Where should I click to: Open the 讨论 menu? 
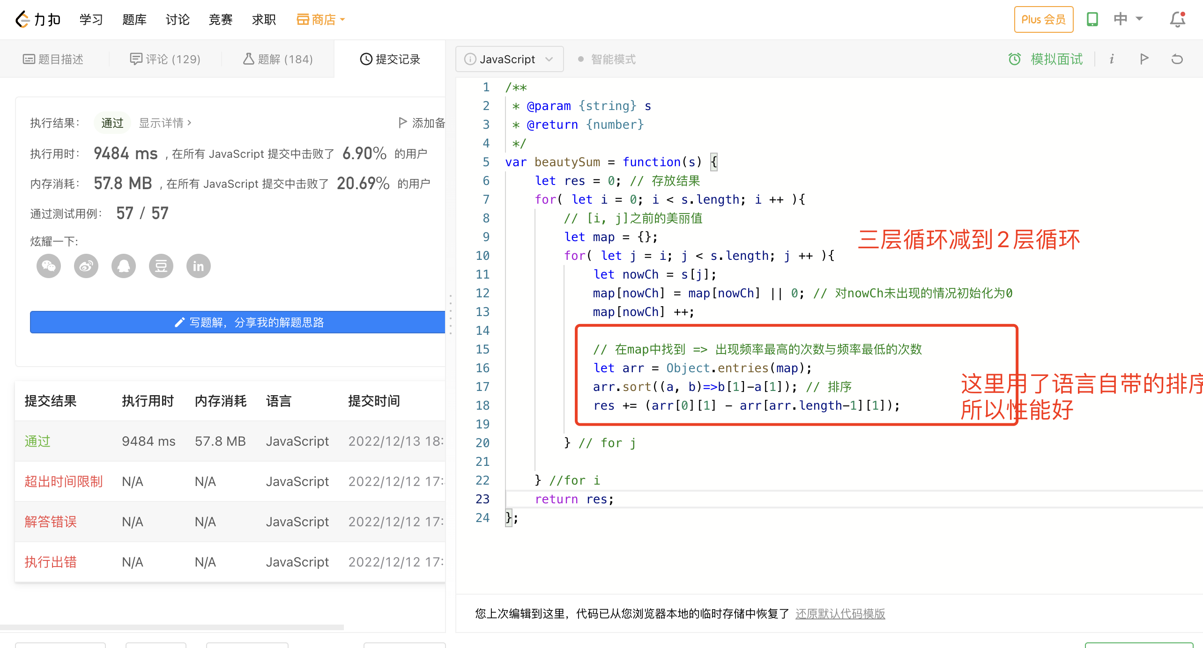pyautogui.click(x=178, y=19)
